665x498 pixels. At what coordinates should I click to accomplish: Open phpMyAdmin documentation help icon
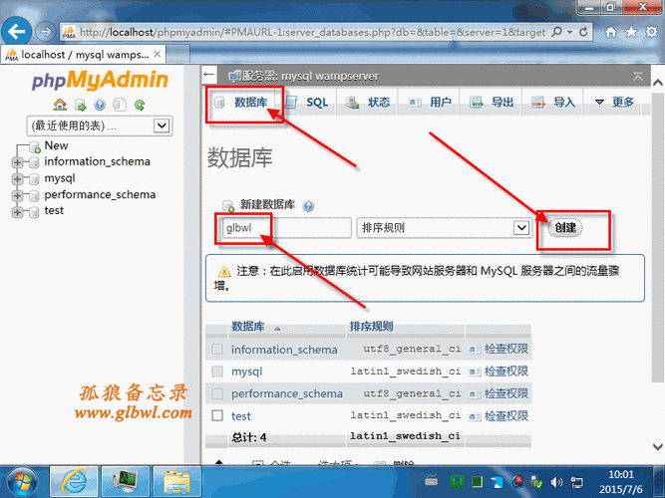click(x=100, y=105)
